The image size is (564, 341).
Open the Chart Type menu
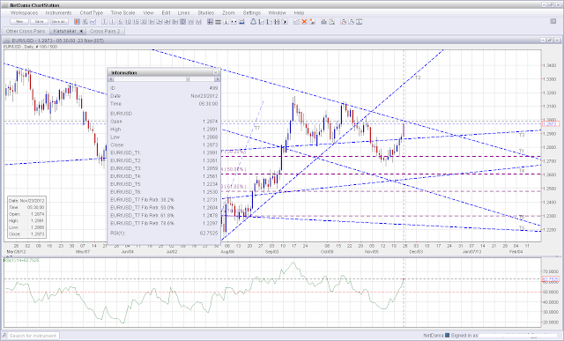click(92, 12)
